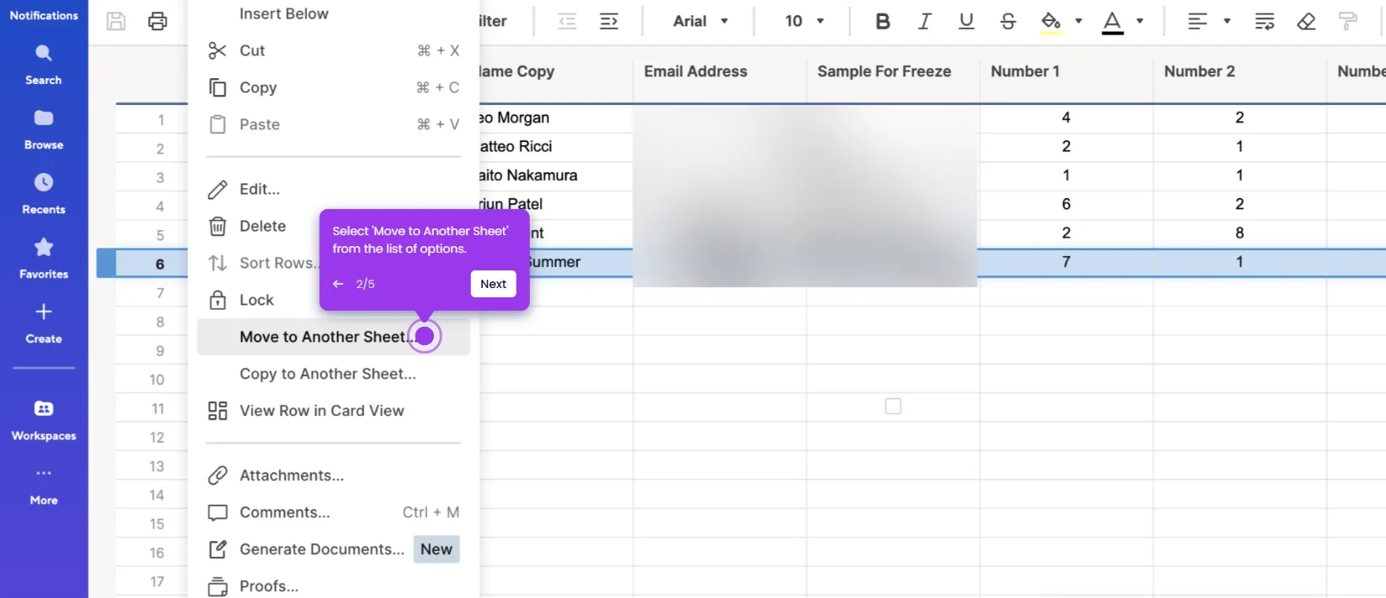
Task: Toggle Bold formatting
Action: click(882, 21)
